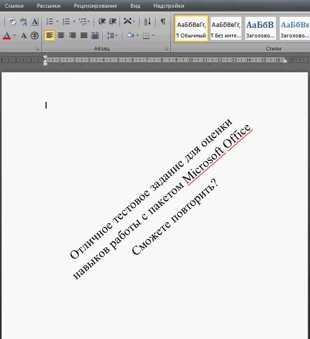Screen dimensions: 310x339
Task: Click the right indent marker on ruler
Action: [x=285, y=61]
